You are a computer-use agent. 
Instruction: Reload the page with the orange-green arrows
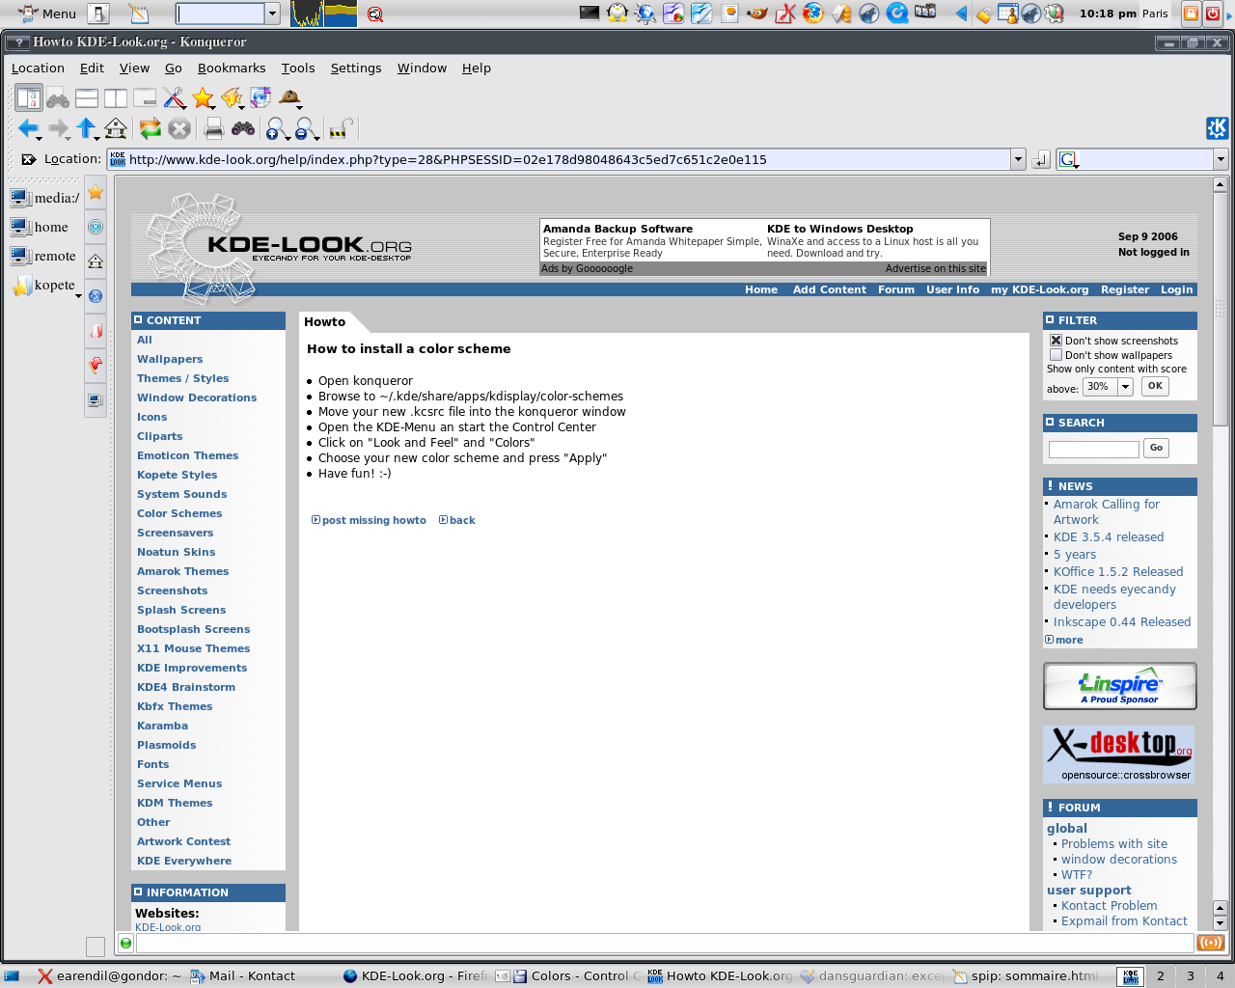(x=150, y=128)
